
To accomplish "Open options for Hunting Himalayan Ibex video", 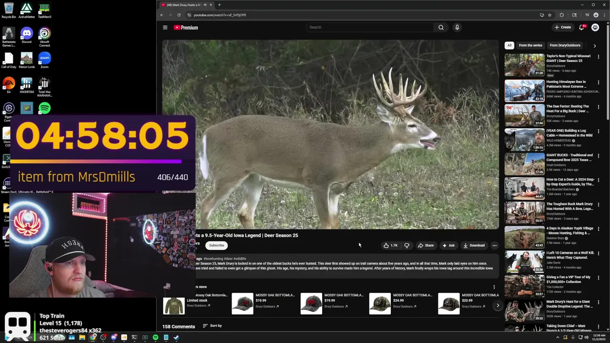I will (599, 82).
